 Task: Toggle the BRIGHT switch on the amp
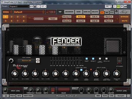click(93, 59)
